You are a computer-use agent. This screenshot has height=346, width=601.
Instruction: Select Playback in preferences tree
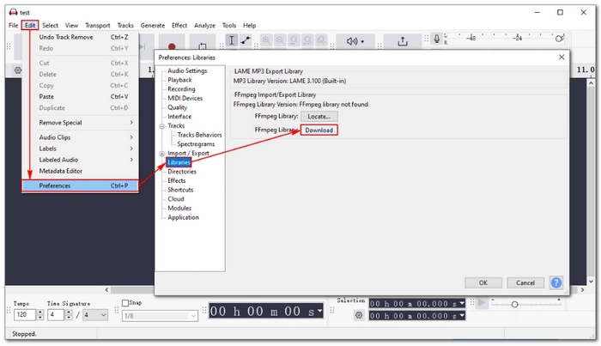click(179, 80)
